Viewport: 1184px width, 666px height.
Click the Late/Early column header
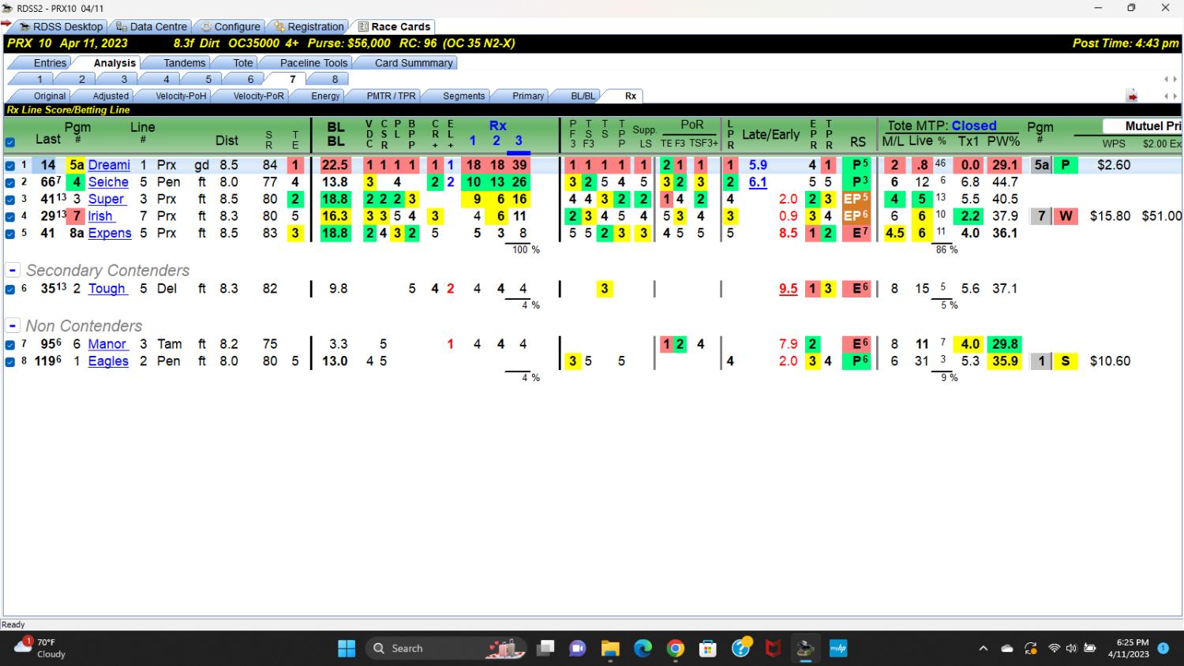(x=770, y=134)
